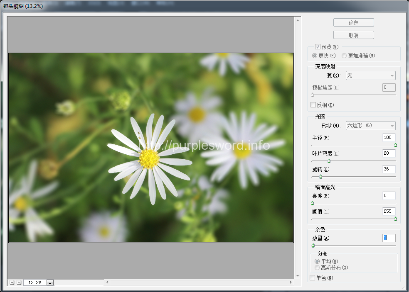Click the sharp daisy in the preview image
The height and width of the screenshot is (292, 409).
pos(149,158)
